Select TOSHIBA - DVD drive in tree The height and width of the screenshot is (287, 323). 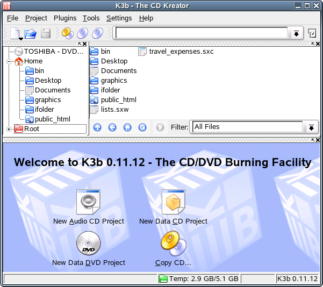tap(49, 51)
